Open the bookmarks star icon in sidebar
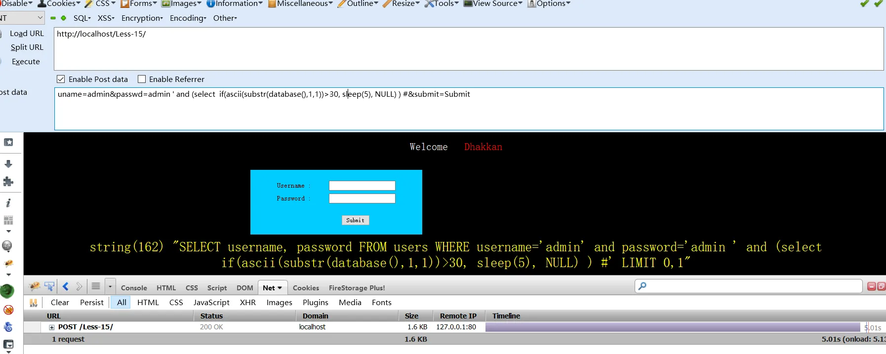The image size is (886, 354). click(x=8, y=142)
